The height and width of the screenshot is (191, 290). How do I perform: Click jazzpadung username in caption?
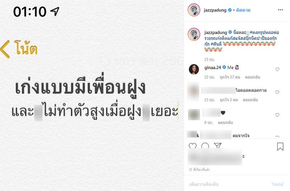(216, 32)
